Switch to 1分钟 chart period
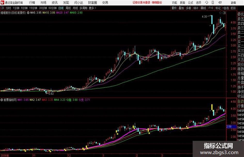This screenshot has height=157, width=244. pos(16,8)
